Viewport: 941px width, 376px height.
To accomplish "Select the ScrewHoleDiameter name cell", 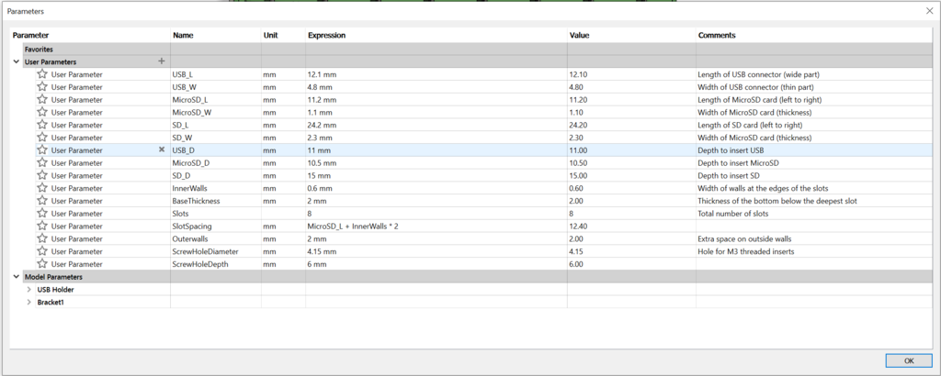I will coord(216,251).
